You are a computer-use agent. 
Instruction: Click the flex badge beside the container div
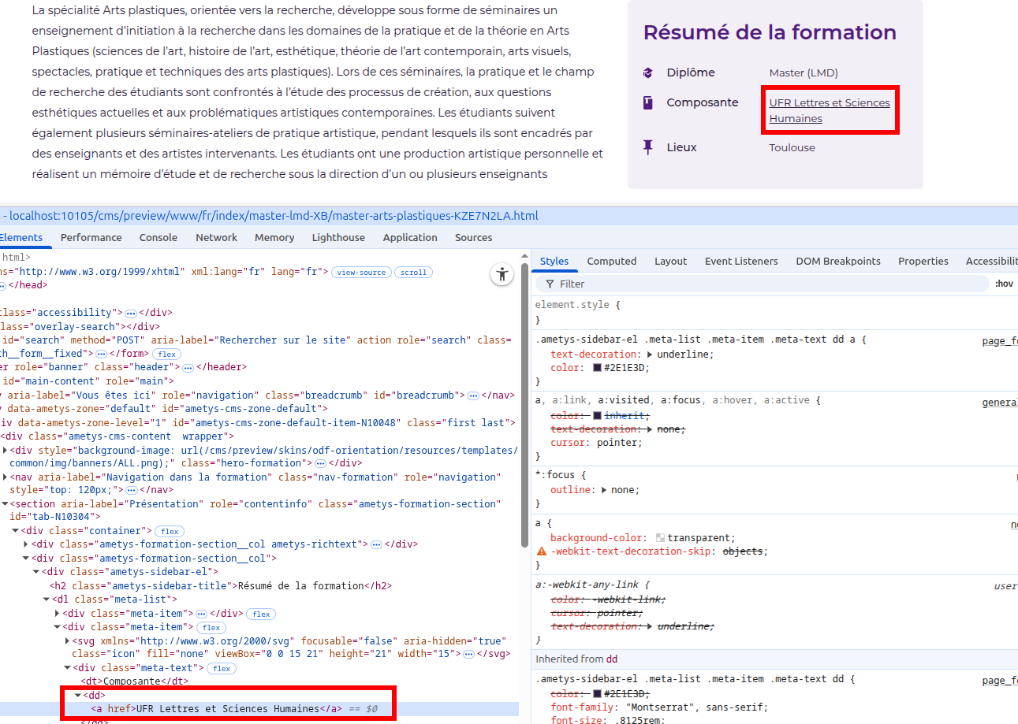pyautogui.click(x=170, y=532)
